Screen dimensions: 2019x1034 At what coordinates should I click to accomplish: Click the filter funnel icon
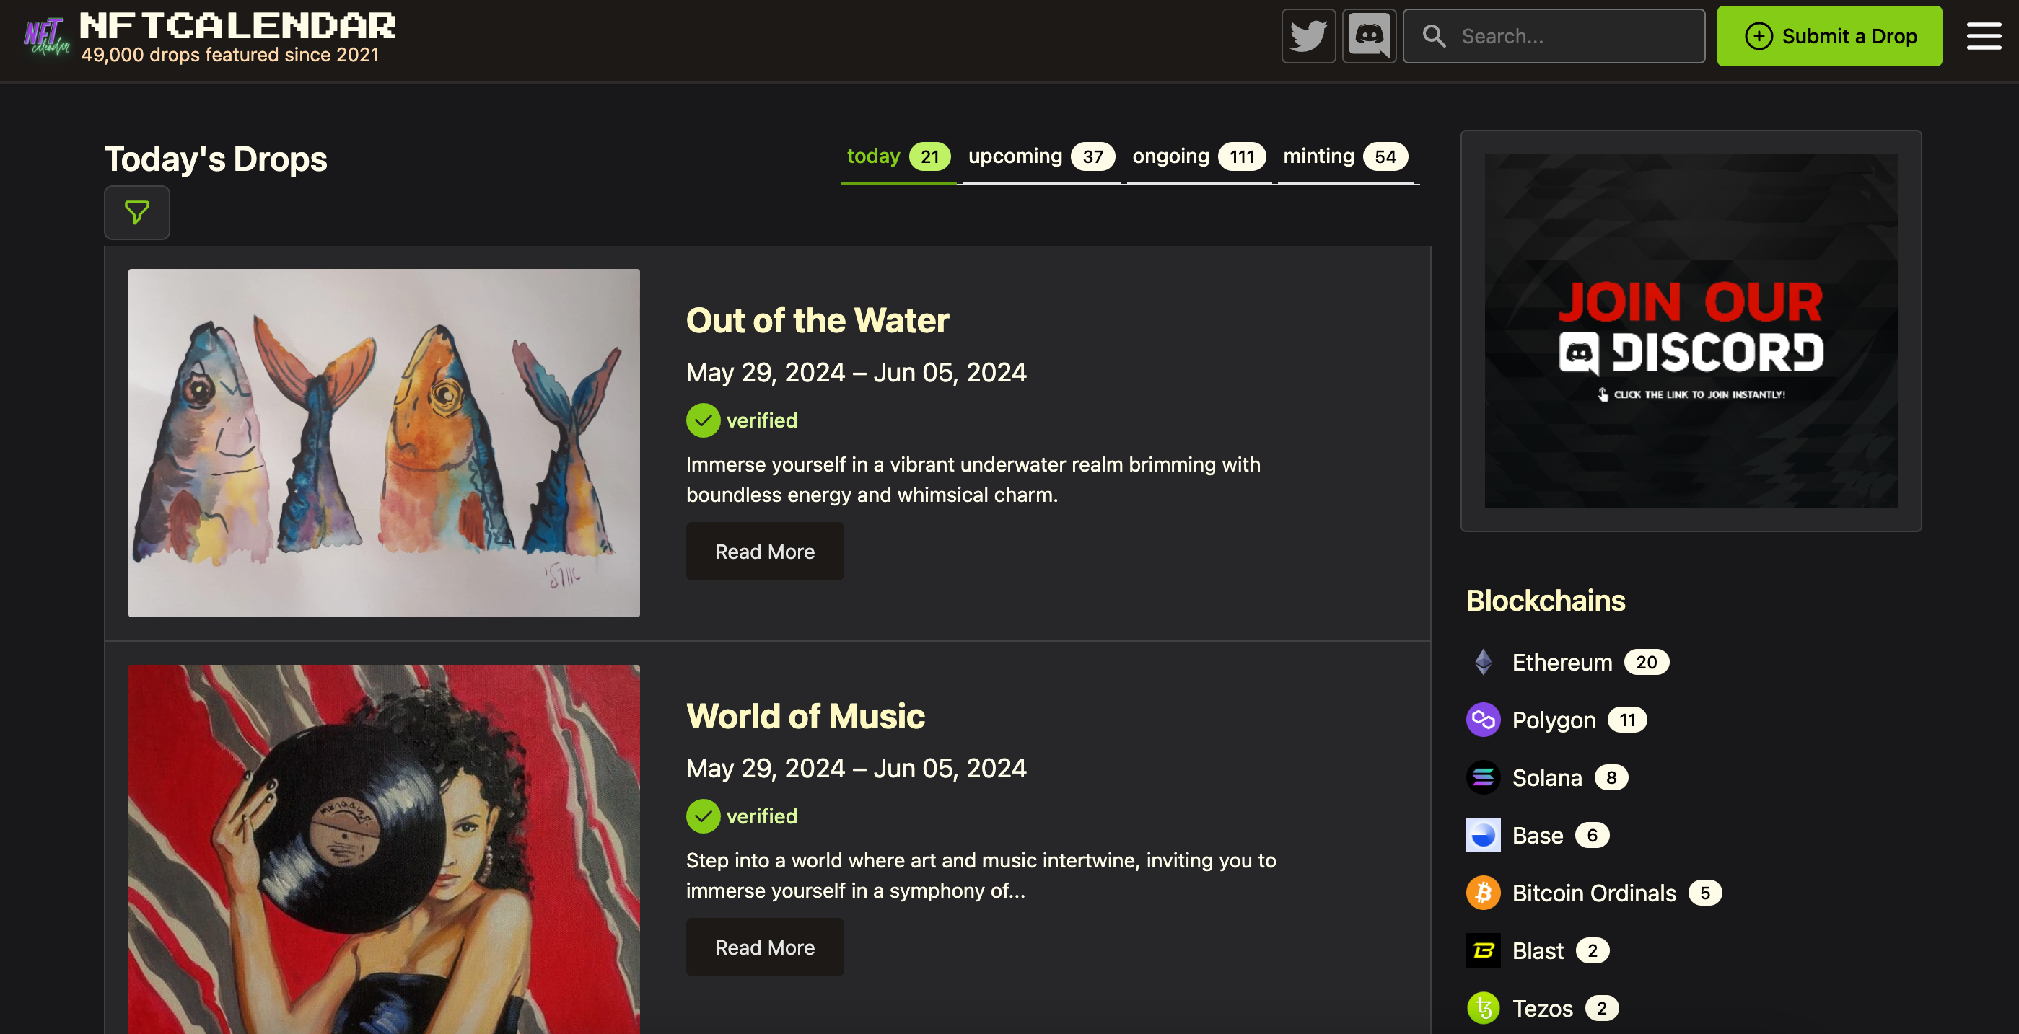(137, 212)
